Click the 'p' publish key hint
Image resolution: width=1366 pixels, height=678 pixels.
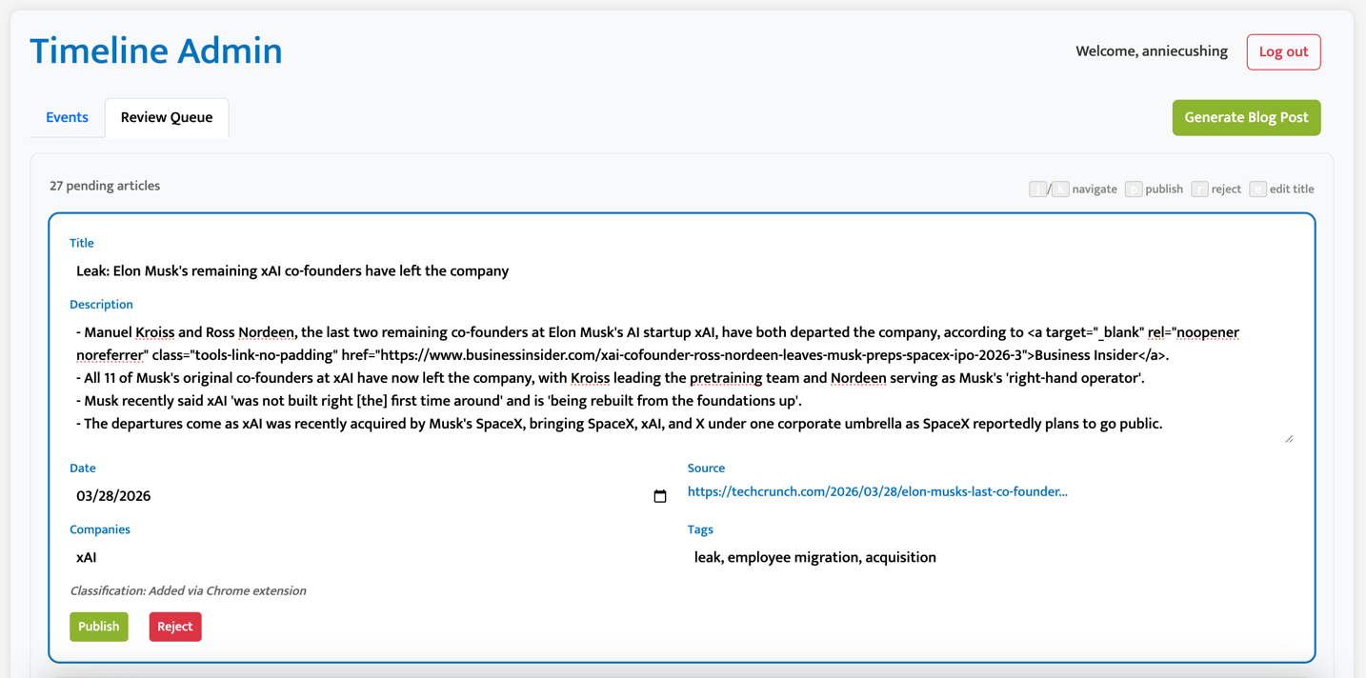[x=1134, y=189]
